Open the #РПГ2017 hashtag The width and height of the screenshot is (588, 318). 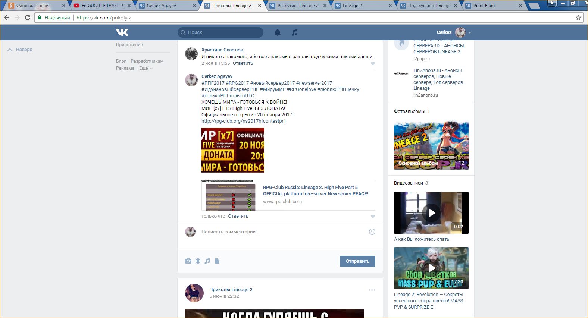213,83
